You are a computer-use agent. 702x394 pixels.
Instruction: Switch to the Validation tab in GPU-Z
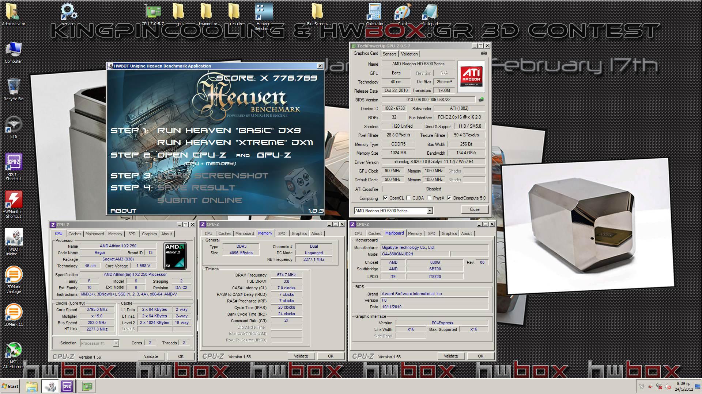click(409, 54)
